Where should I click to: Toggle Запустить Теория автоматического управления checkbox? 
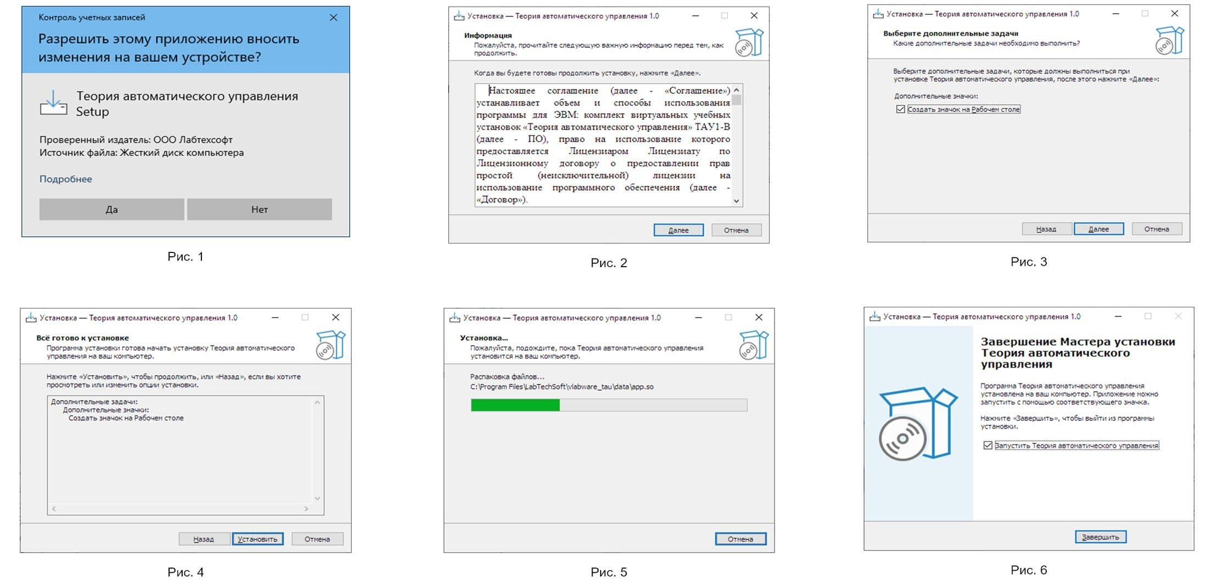[x=988, y=446]
